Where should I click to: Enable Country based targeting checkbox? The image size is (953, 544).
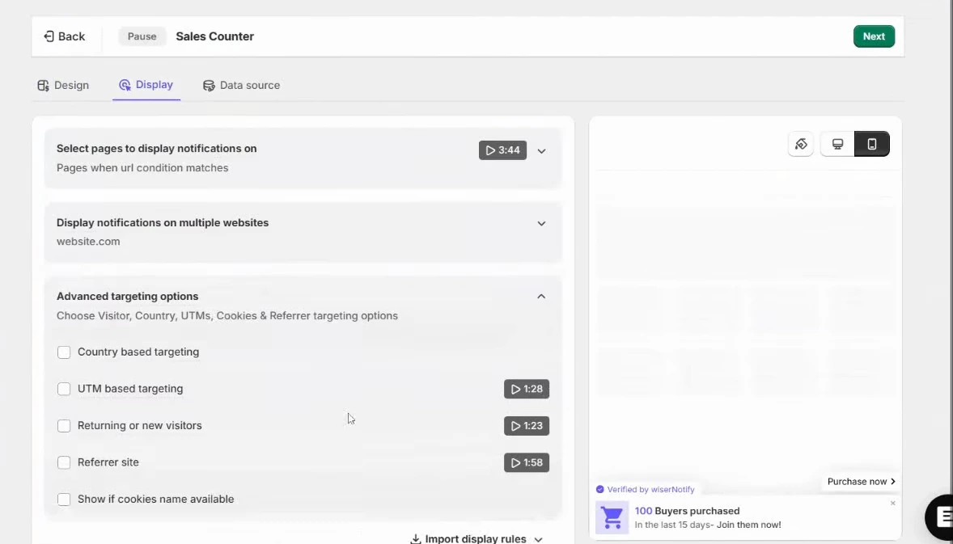point(64,352)
